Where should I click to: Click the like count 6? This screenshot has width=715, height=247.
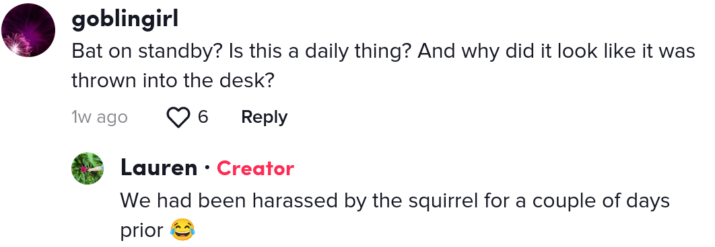coord(203,117)
